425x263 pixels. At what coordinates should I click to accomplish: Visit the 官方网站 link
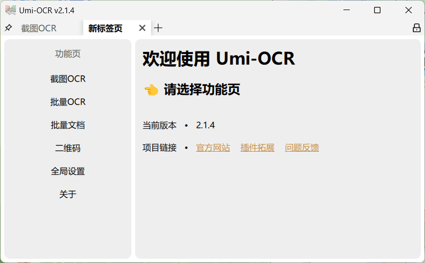(213, 147)
